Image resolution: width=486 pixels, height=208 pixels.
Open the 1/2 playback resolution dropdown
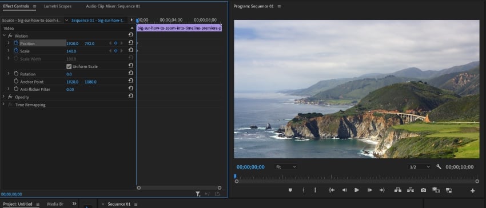coord(419,167)
